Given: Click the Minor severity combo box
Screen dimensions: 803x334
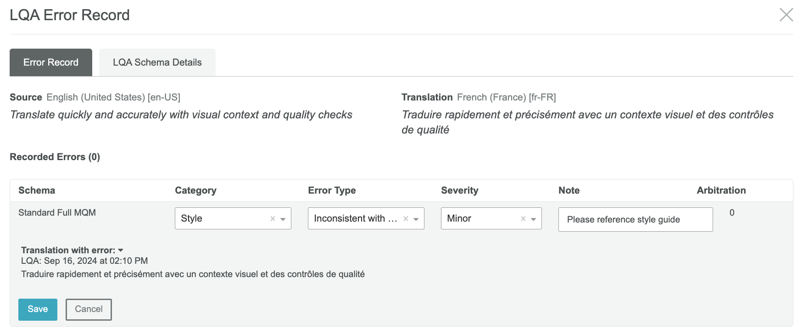Looking at the screenshot, I should (x=491, y=218).
